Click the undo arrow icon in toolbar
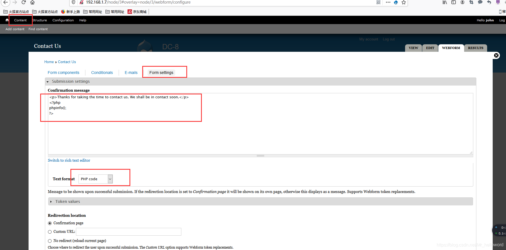The image size is (506, 250). (489, 2)
